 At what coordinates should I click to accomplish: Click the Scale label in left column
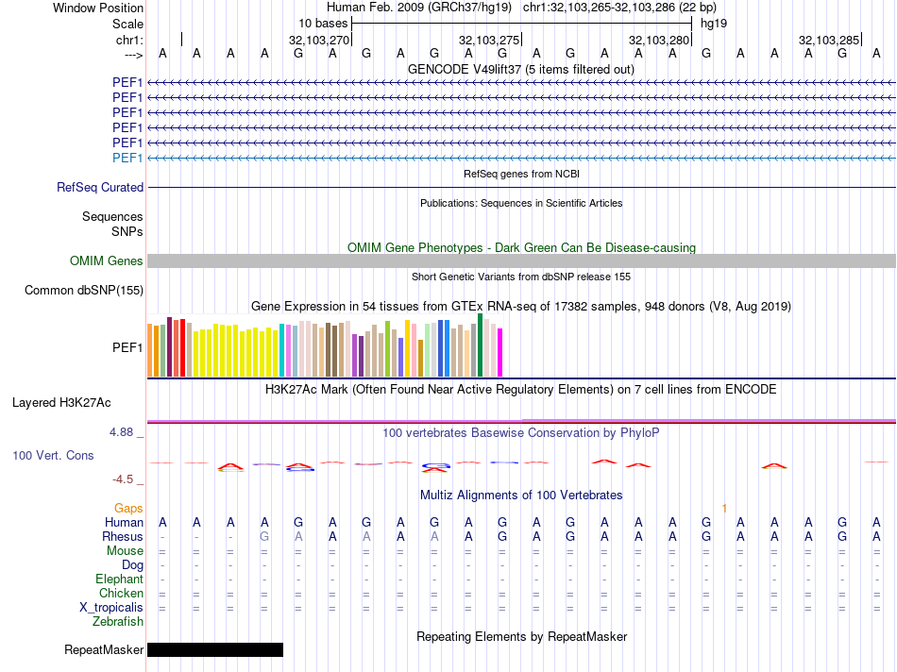point(127,24)
